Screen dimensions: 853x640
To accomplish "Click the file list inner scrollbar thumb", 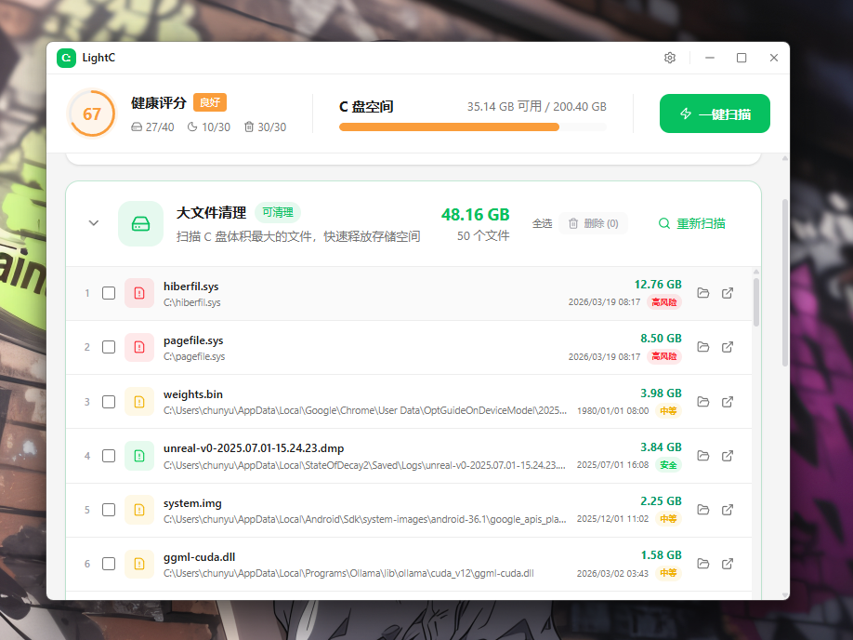I will (756, 302).
